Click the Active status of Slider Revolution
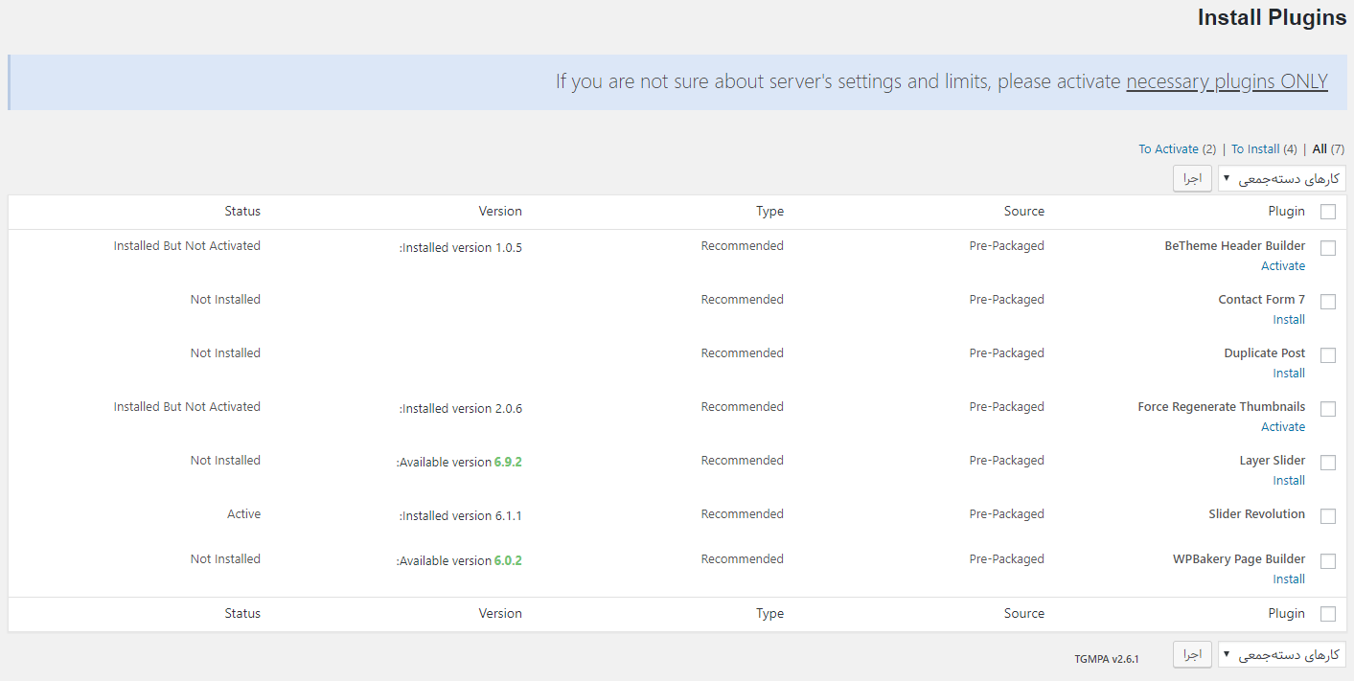This screenshot has width=1354, height=681. pyautogui.click(x=243, y=514)
